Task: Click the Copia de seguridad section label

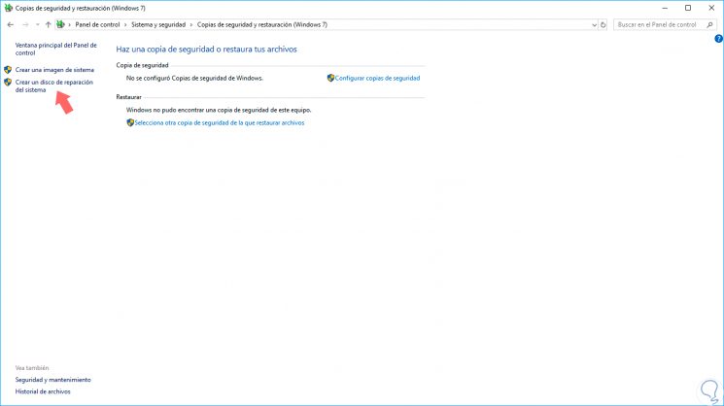Action: 142,65
